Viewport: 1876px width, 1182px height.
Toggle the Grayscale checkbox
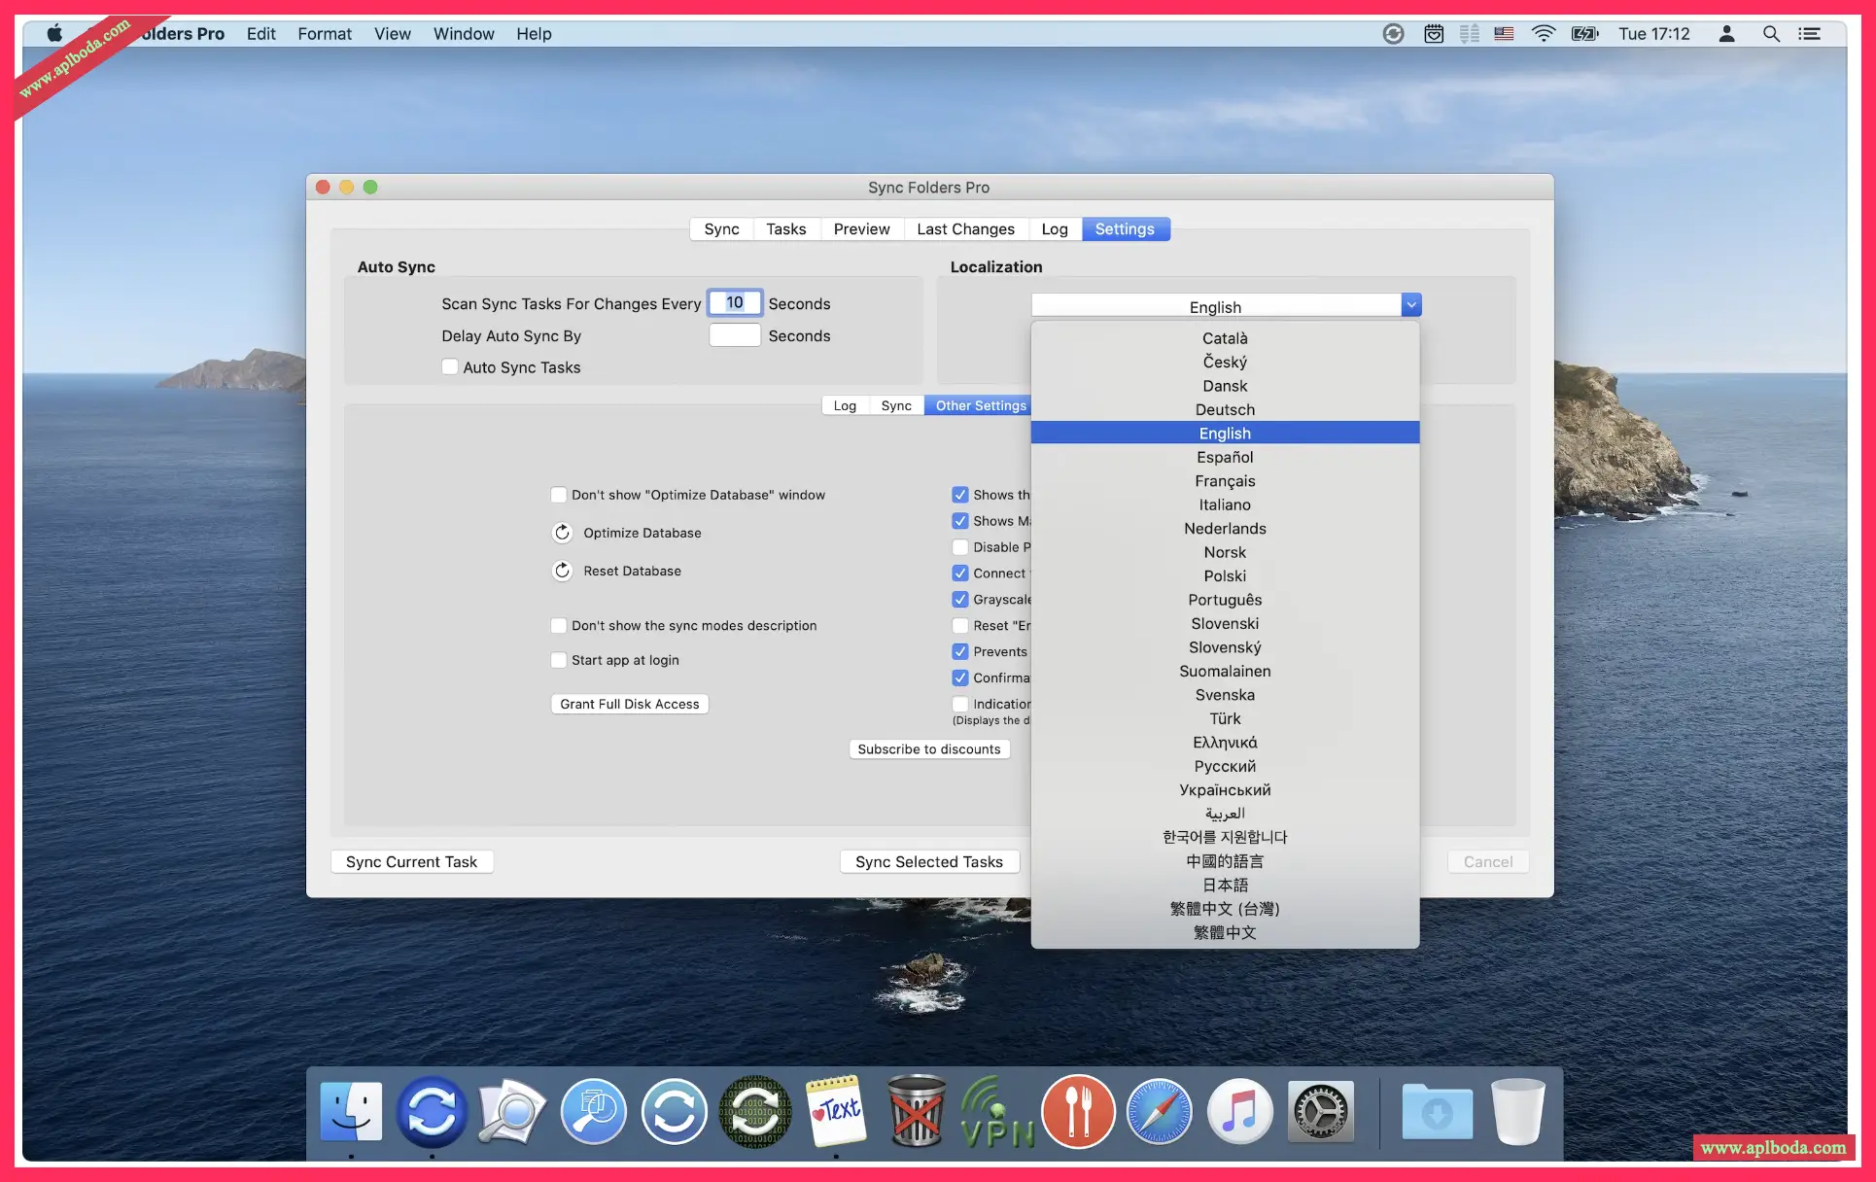click(x=960, y=600)
